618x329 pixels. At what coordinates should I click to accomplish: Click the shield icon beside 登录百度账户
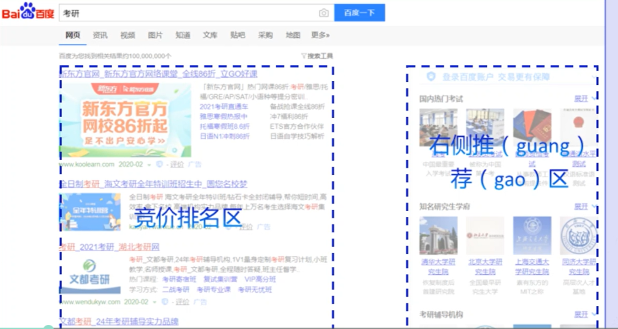431,77
